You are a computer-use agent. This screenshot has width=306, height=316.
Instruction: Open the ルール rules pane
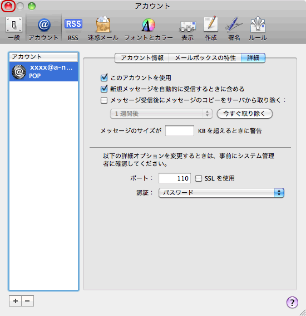coord(258,28)
